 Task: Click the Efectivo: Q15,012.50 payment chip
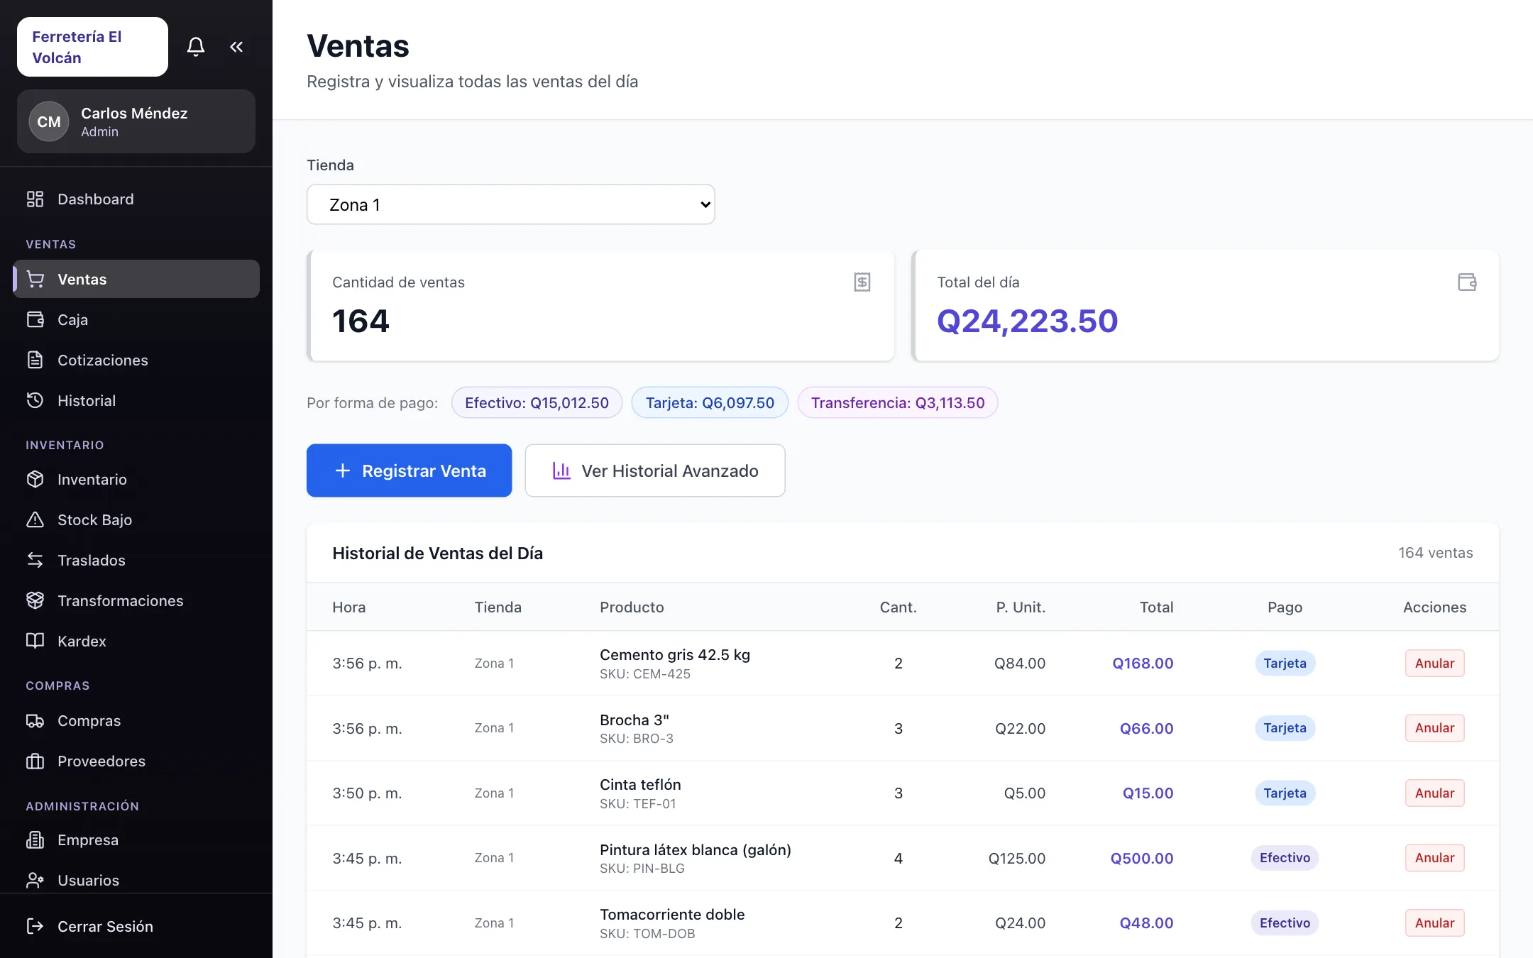click(537, 402)
